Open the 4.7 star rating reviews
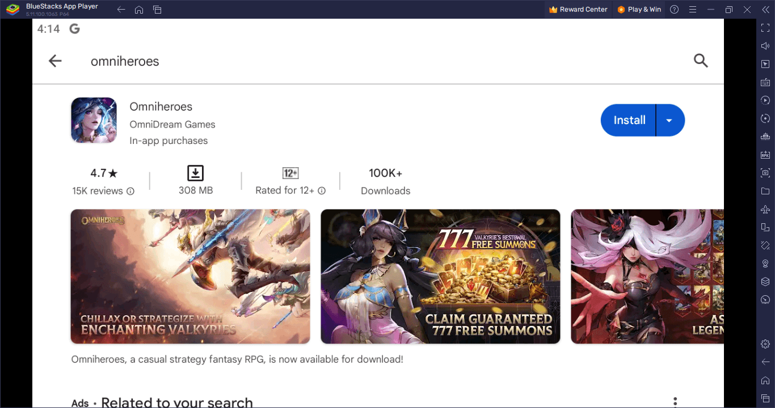Screen dimensions: 775x408 (x=104, y=173)
